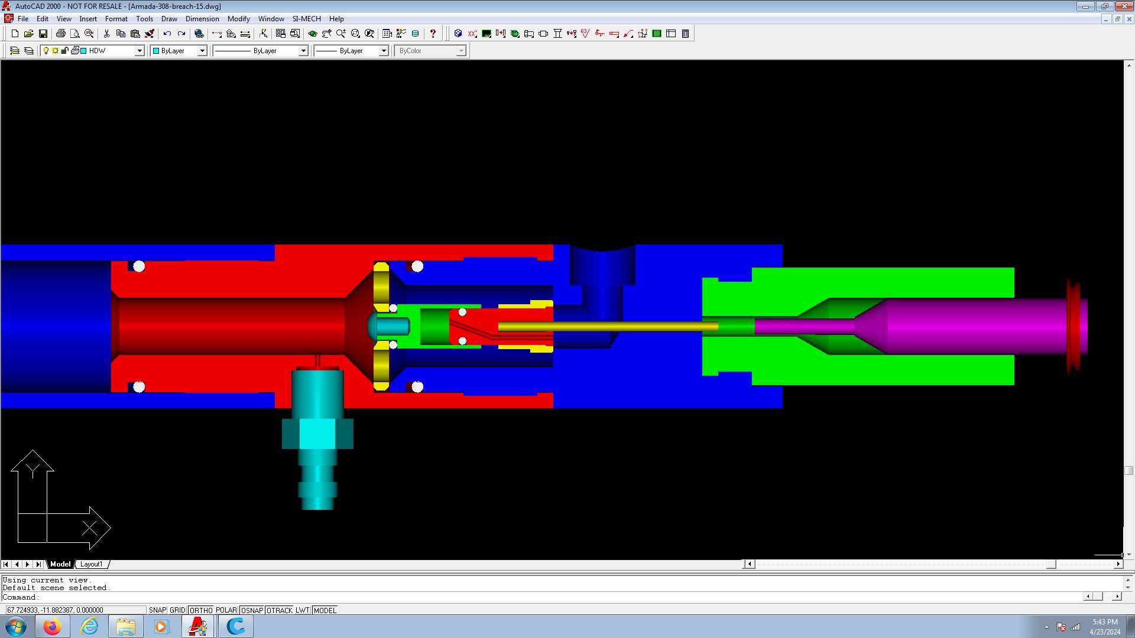Click horizontal scrollbar right arrow
Viewport: 1135px width, 638px height.
1118,564
